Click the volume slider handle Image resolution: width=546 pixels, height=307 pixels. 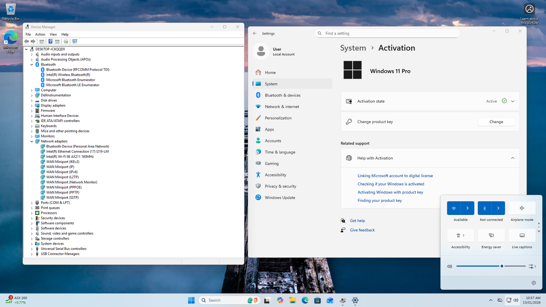click(502, 266)
